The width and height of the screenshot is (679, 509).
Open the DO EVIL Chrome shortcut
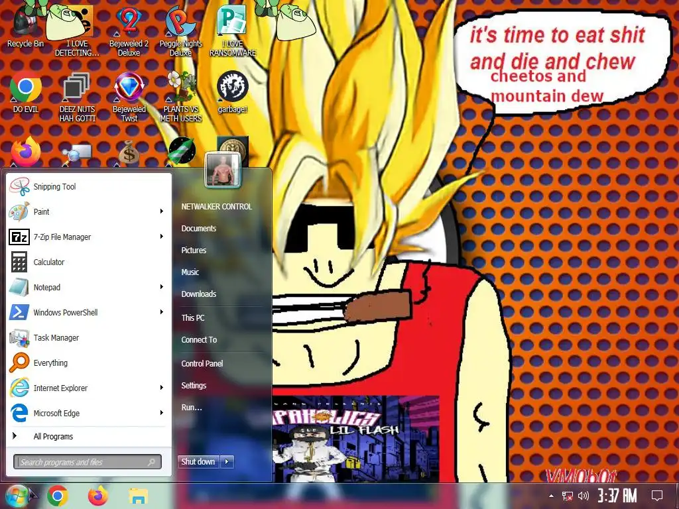tap(26, 91)
